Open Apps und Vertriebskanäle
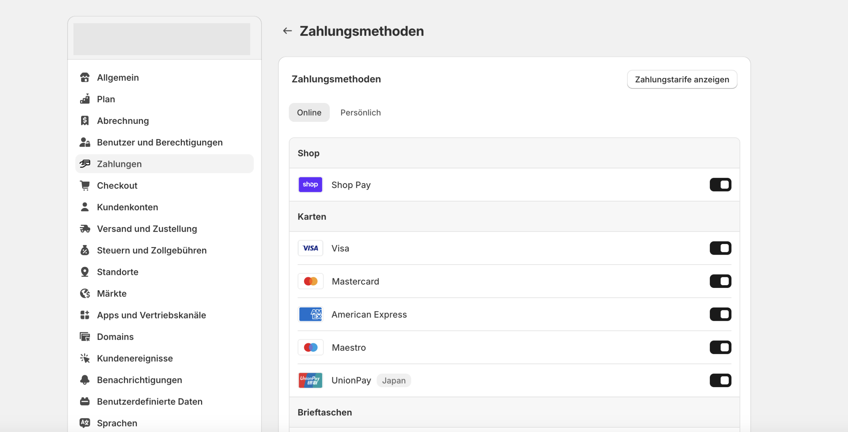The image size is (848, 432). coord(164,315)
